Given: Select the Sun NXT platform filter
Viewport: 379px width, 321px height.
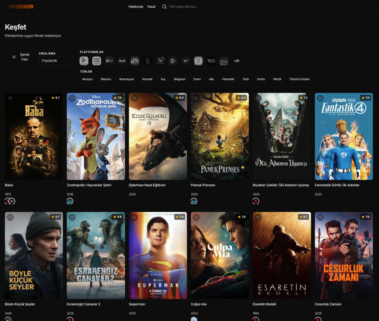Looking at the screenshot, I should tap(135, 61).
